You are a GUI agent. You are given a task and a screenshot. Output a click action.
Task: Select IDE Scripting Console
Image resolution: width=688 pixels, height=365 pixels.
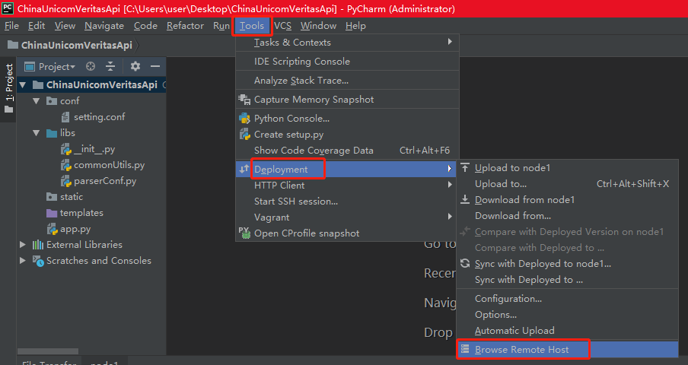pyautogui.click(x=347, y=62)
